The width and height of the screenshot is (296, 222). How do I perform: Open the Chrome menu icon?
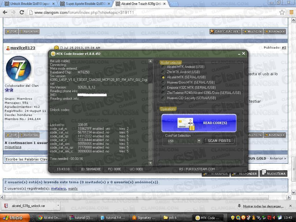pyautogui.click(x=291, y=12)
